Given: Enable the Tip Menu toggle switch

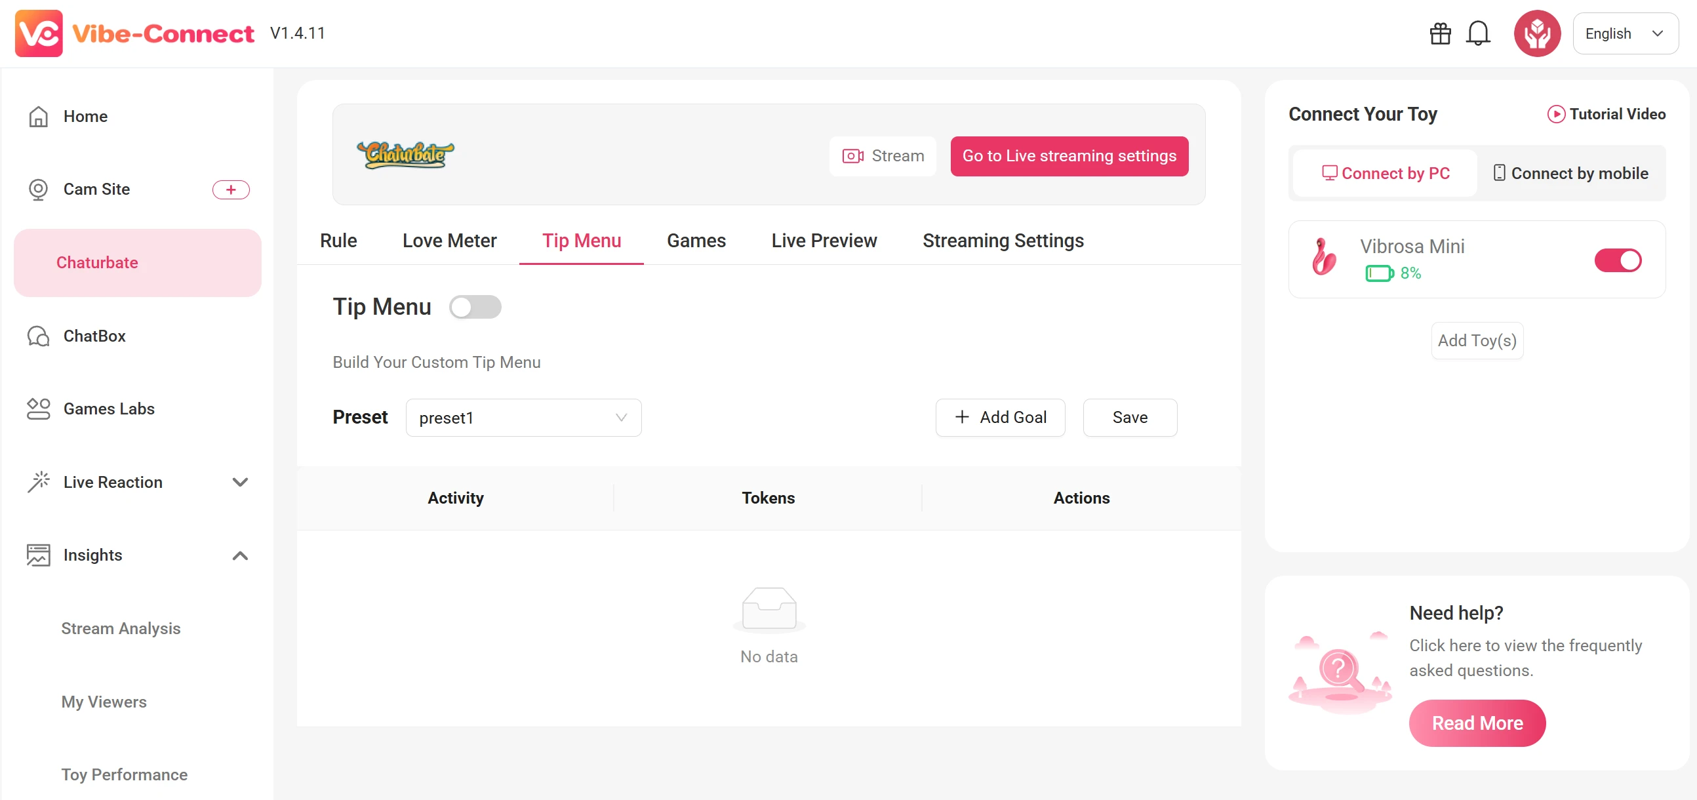Looking at the screenshot, I should pyautogui.click(x=475, y=307).
